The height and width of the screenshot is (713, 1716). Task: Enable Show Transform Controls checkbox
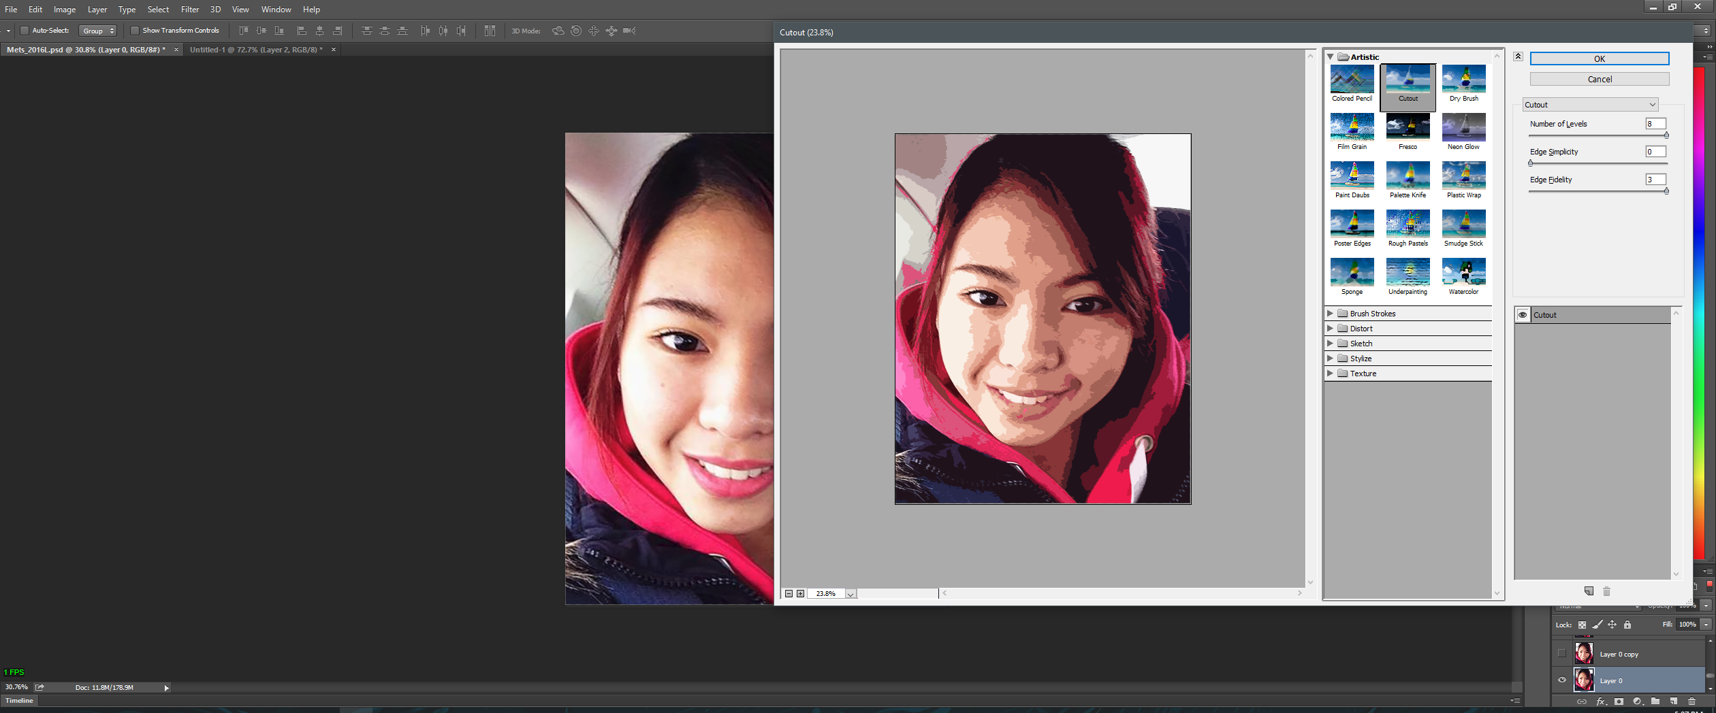pos(135,31)
